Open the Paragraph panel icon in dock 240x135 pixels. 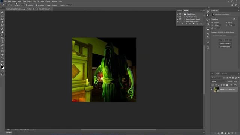tap(208, 37)
